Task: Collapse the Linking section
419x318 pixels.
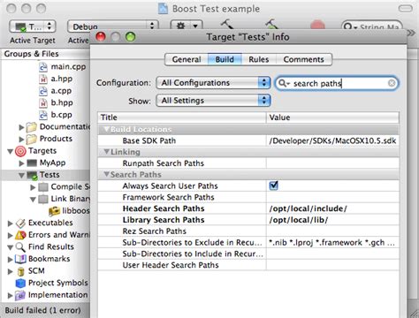Action: click(x=107, y=152)
